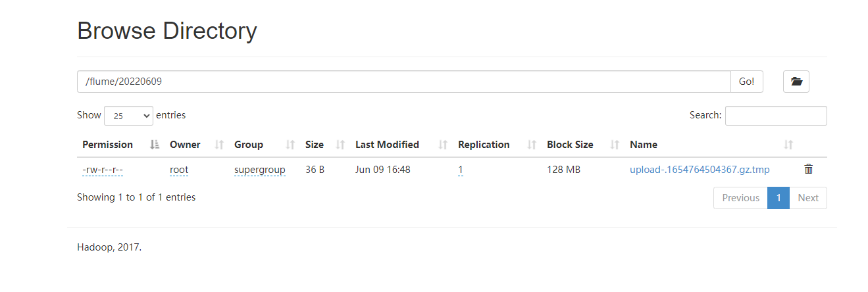Sort by Last Modified arrows icon
The width and height of the screenshot is (868, 292).
(443, 145)
